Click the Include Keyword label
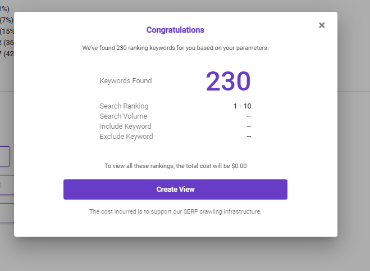The height and width of the screenshot is (271, 370). pos(125,126)
